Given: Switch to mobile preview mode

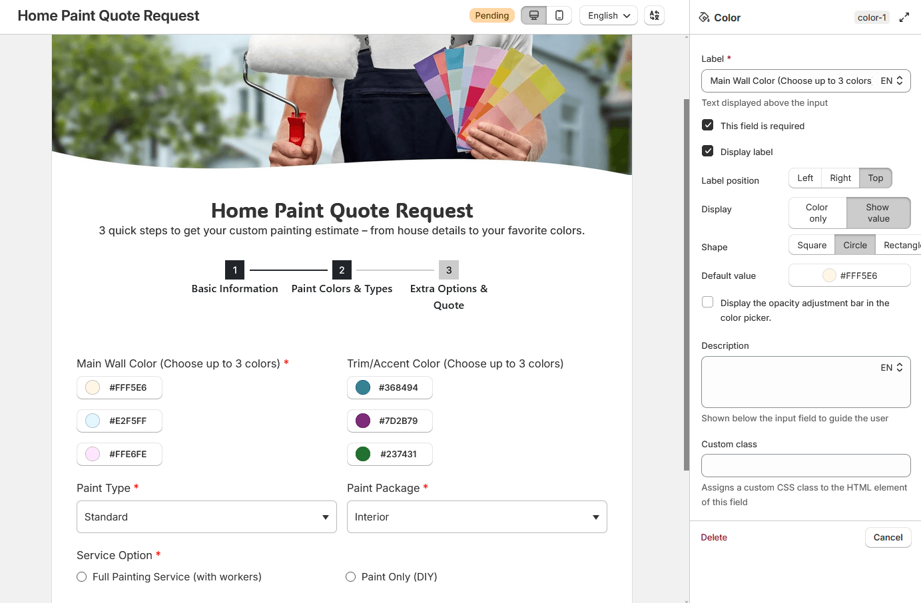Looking at the screenshot, I should tap(559, 15).
